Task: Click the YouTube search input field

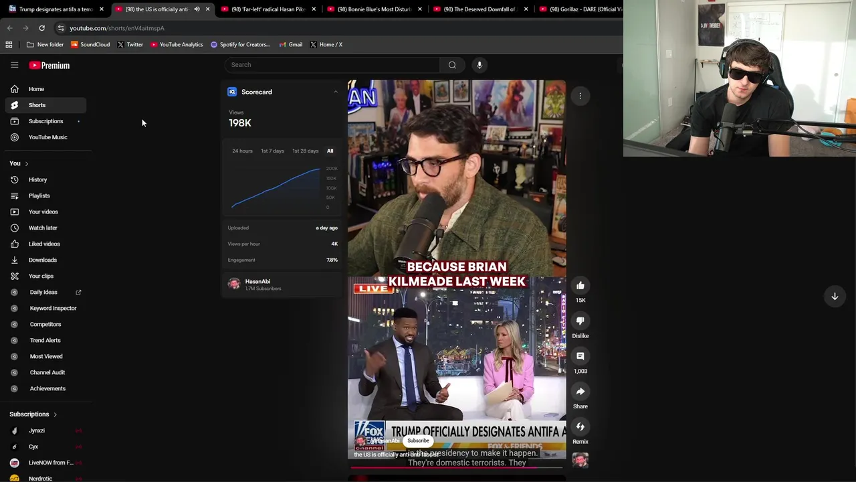Action: point(332,65)
